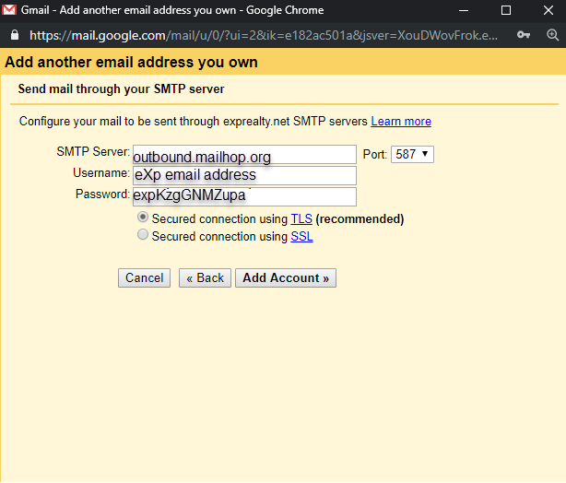Image resolution: width=566 pixels, height=483 pixels.
Task: Click the '(recommended)' text
Action: 360,219
